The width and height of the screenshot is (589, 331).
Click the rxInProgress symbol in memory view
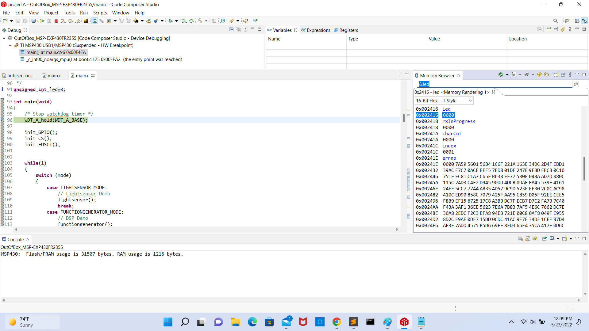tap(459, 121)
